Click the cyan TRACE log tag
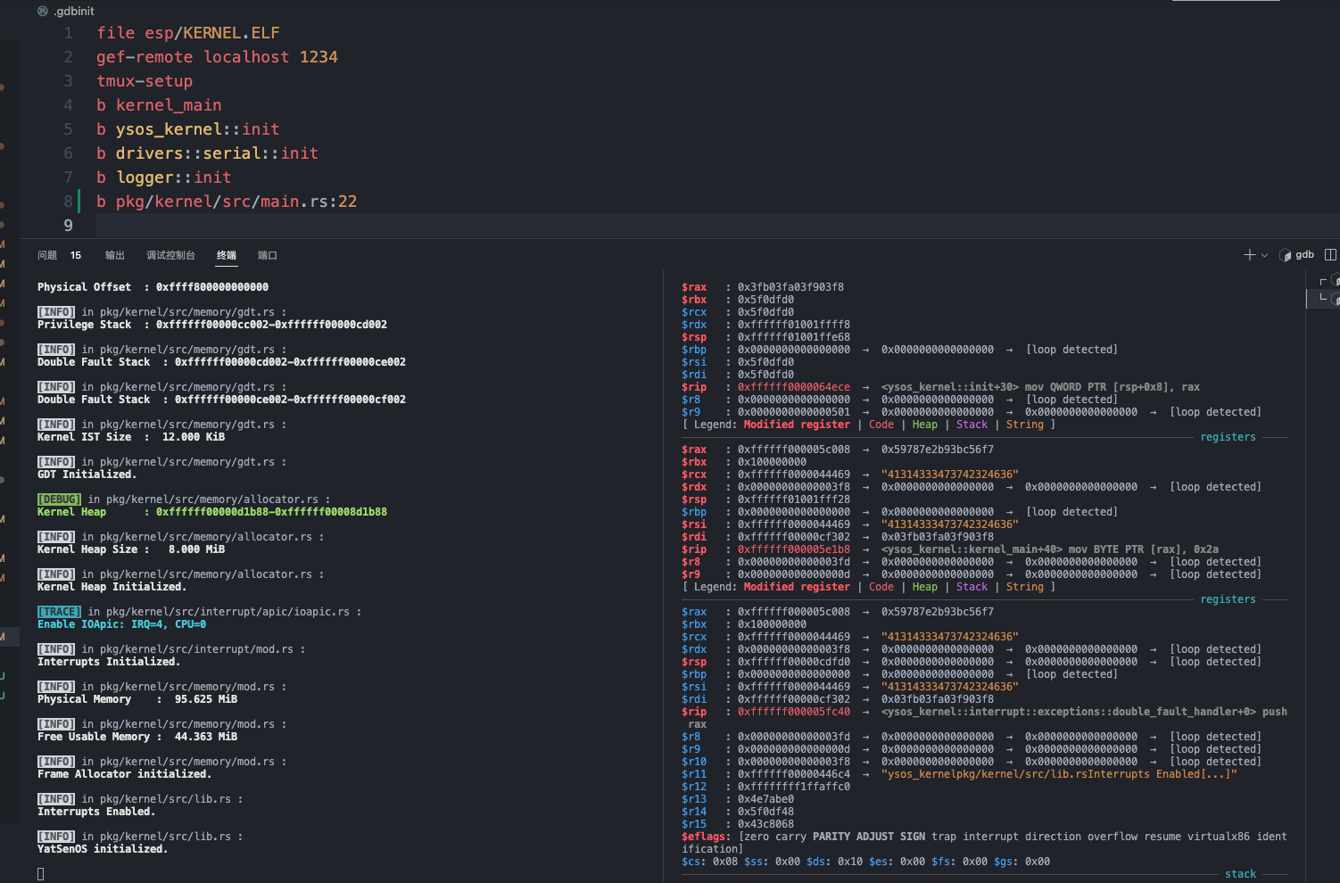The image size is (1340, 883). point(59,612)
